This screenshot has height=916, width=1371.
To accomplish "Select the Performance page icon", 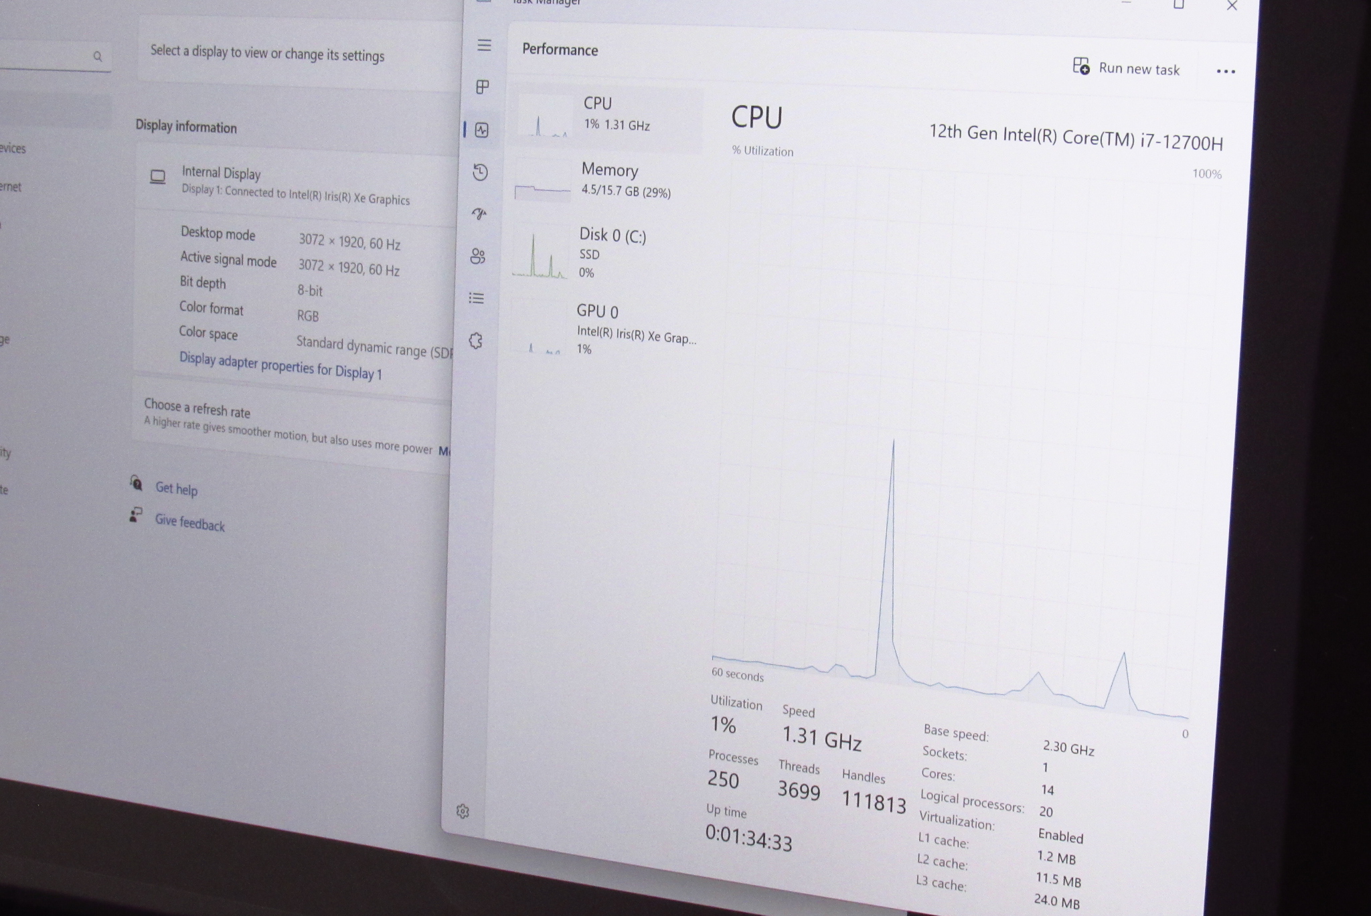I will click(481, 130).
